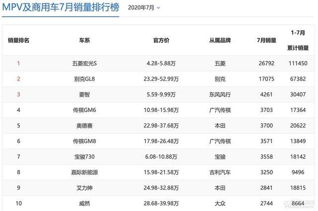Click the 别克 brand cell
Viewport: 318px width, 211px height.
click(x=220, y=79)
